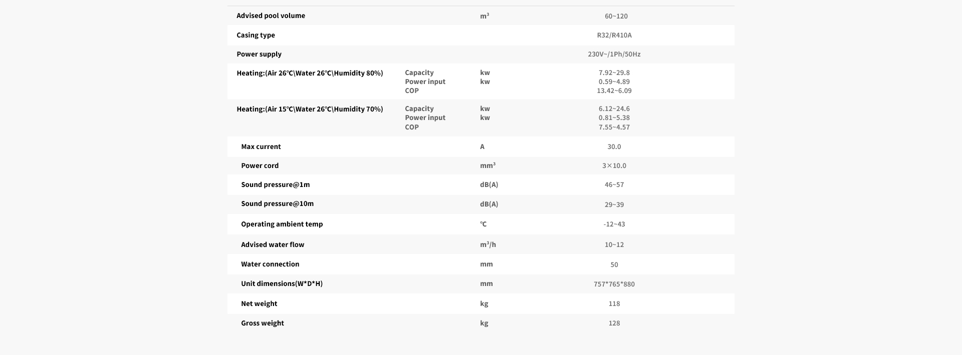Select the 29~39 sound pressure value
The width and height of the screenshot is (962, 355).
pos(614,204)
